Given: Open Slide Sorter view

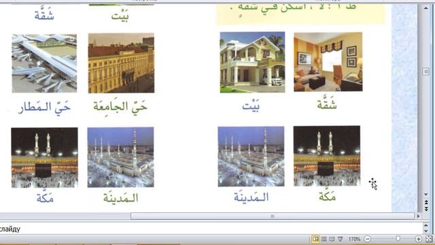Looking at the screenshot, I should (324, 239).
